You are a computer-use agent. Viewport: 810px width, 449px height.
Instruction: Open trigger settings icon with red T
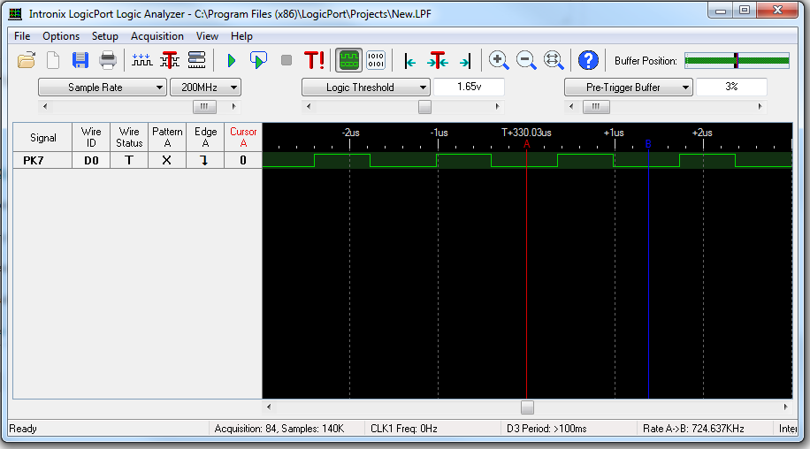(170, 60)
